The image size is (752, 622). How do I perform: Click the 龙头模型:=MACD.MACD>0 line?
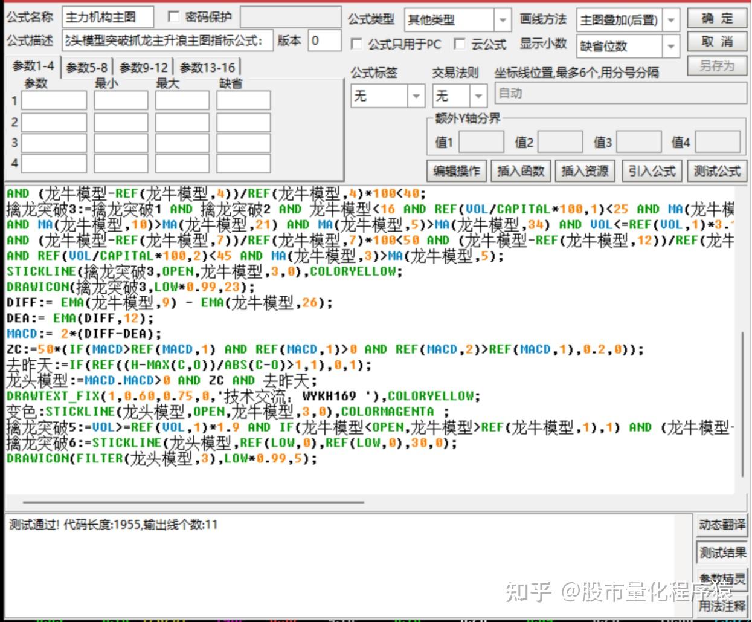tap(162, 381)
